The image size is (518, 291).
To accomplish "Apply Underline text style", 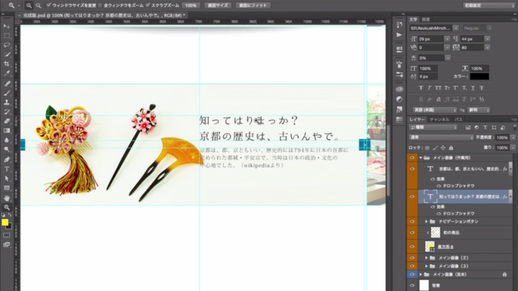I will coord(473,88).
